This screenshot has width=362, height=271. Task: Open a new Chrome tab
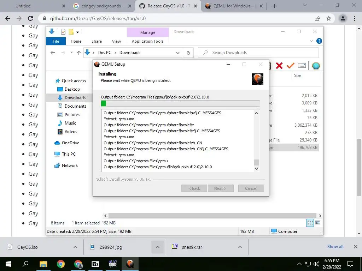tap(274, 6)
